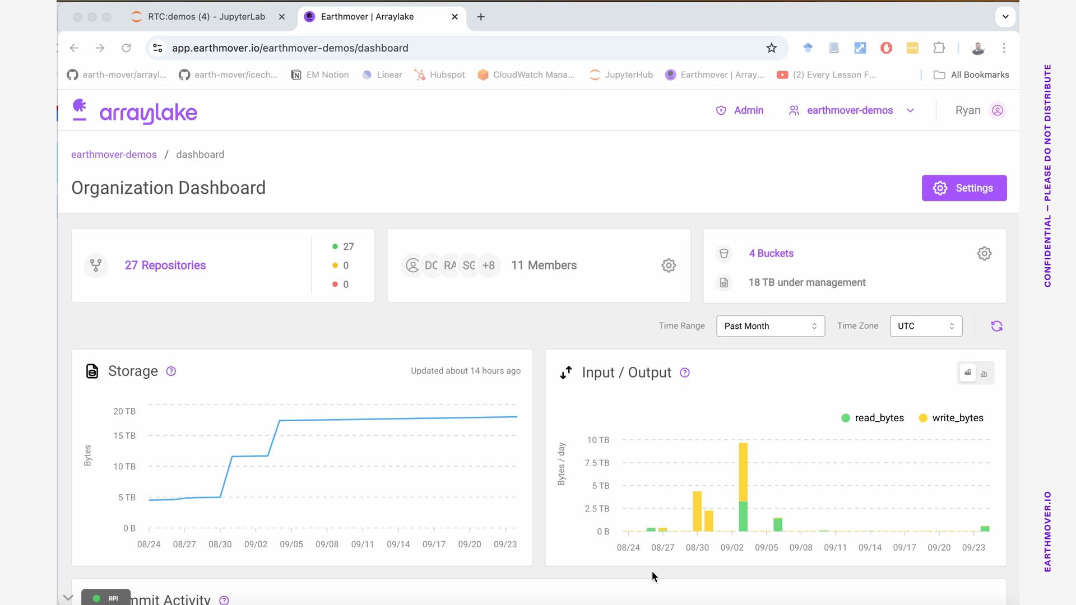Open the JupyterHub bookmark
Image resolution: width=1076 pixels, height=605 pixels.
click(621, 75)
